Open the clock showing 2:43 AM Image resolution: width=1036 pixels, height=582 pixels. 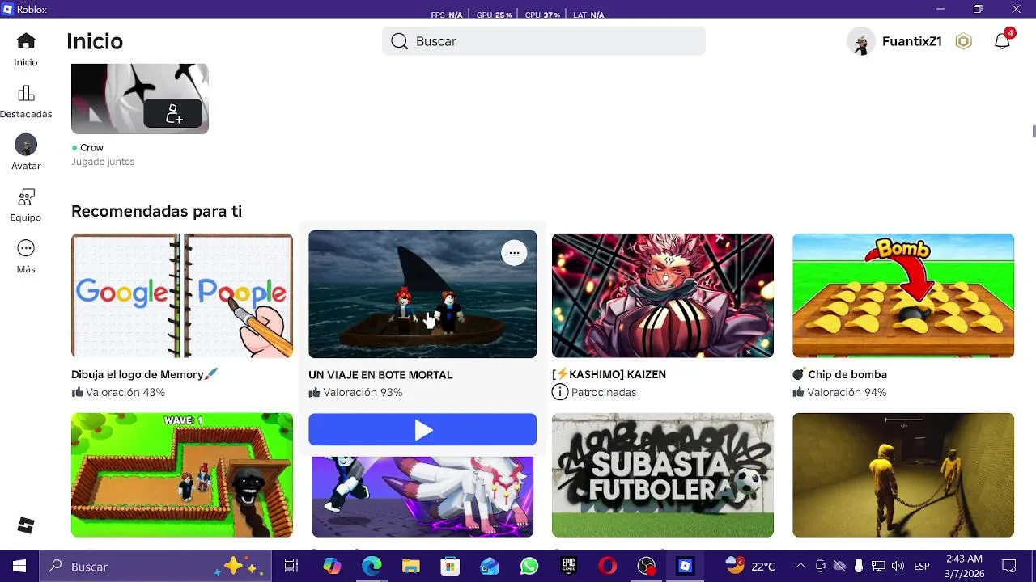coord(964,567)
